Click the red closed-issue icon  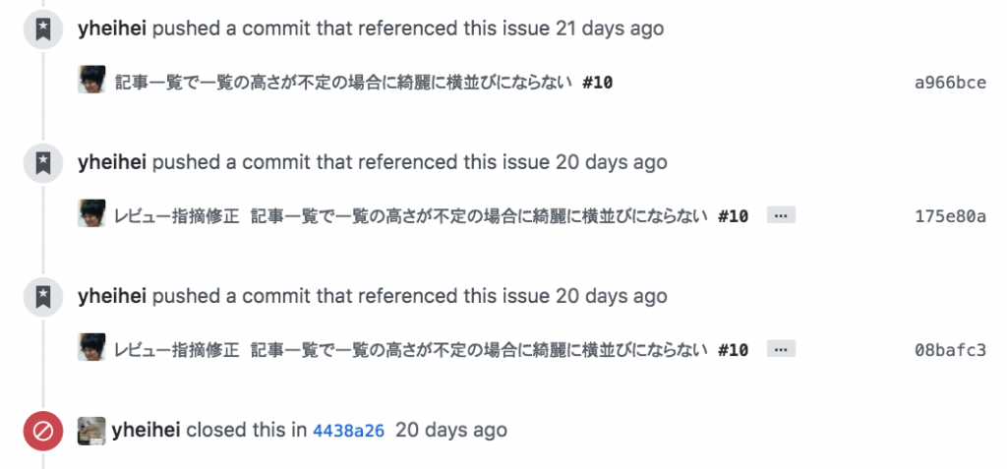(x=43, y=431)
